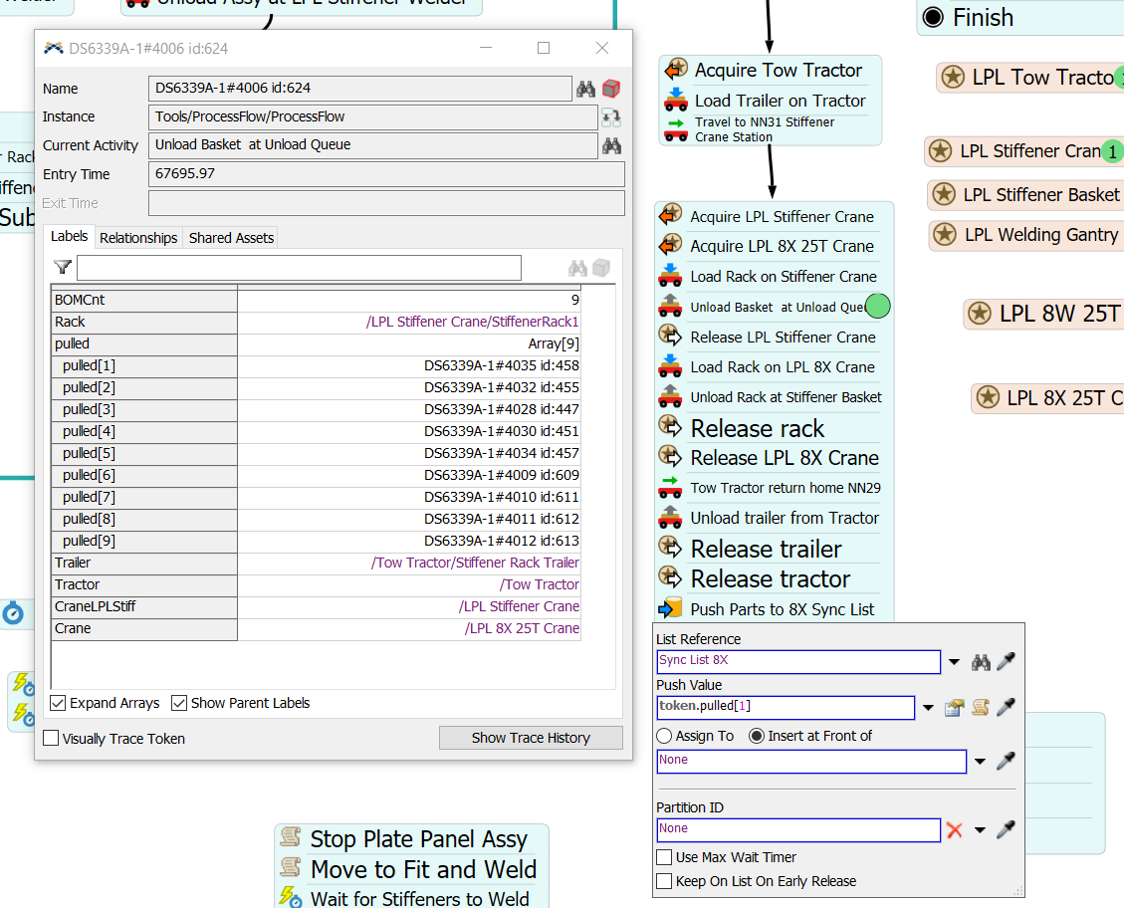The height and width of the screenshot is (908, 1124).
Task: Click red cube icon beside Name field
Action: tap(610, 89)
